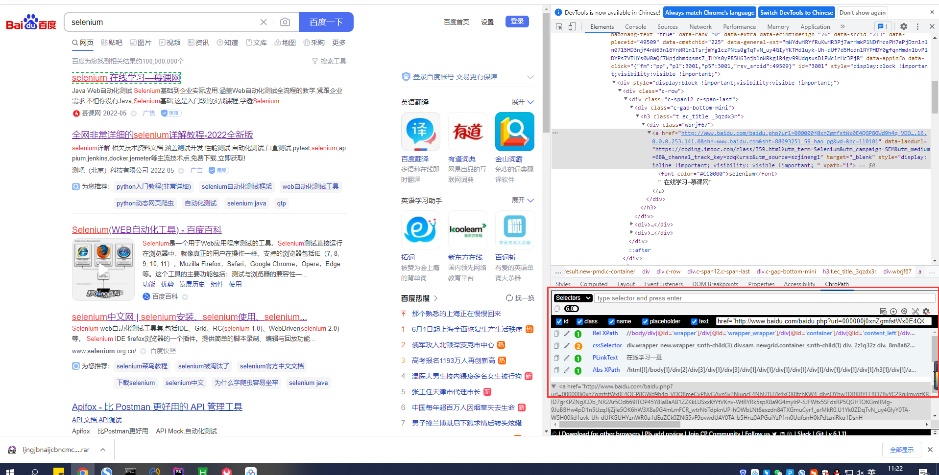
Task: Open the koolearn app icon
Action: click(468, 230)
